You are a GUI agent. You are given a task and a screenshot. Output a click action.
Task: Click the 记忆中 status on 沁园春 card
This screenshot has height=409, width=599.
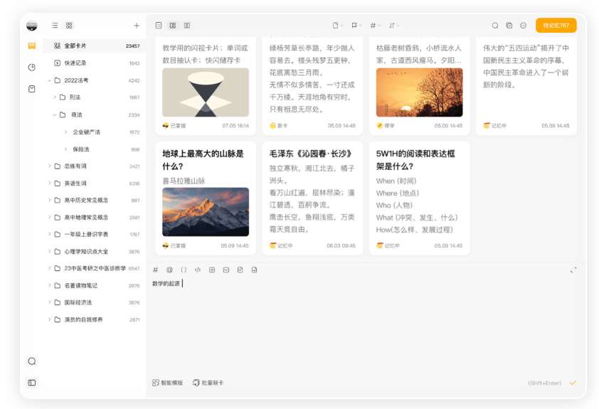(281, 245)
